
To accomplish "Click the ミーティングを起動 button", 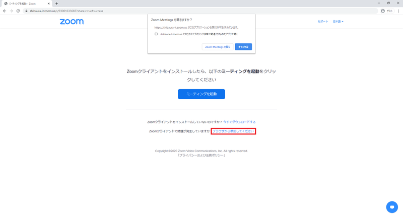I will click(201, 94).
